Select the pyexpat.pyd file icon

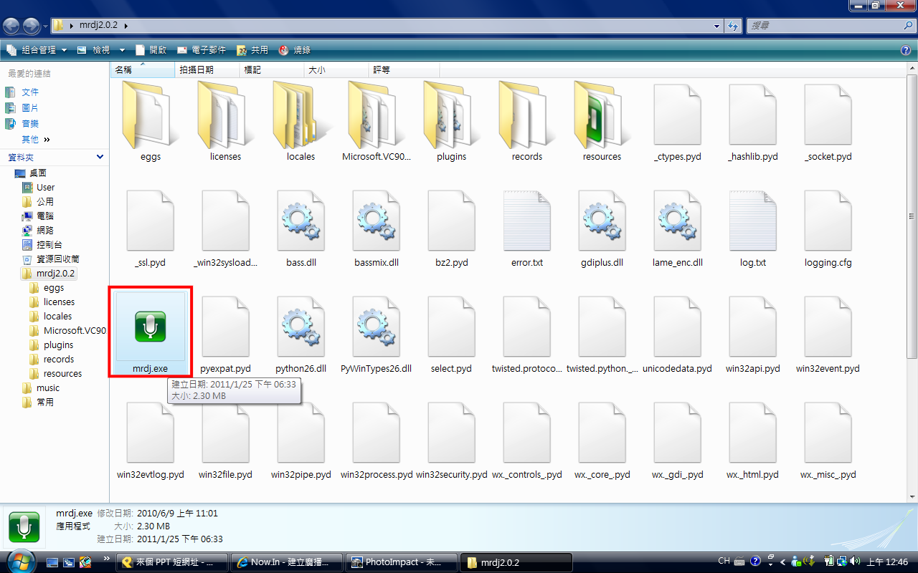[x=226, y=327]
